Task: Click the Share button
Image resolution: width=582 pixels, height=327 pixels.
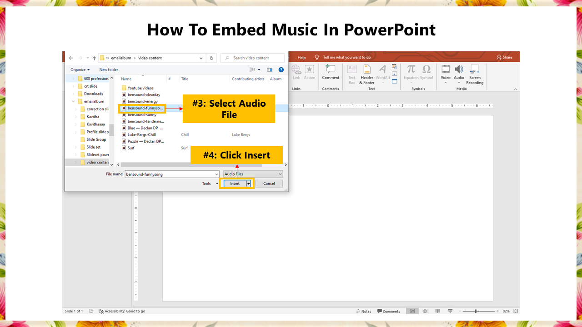Action: click(504, 57)
